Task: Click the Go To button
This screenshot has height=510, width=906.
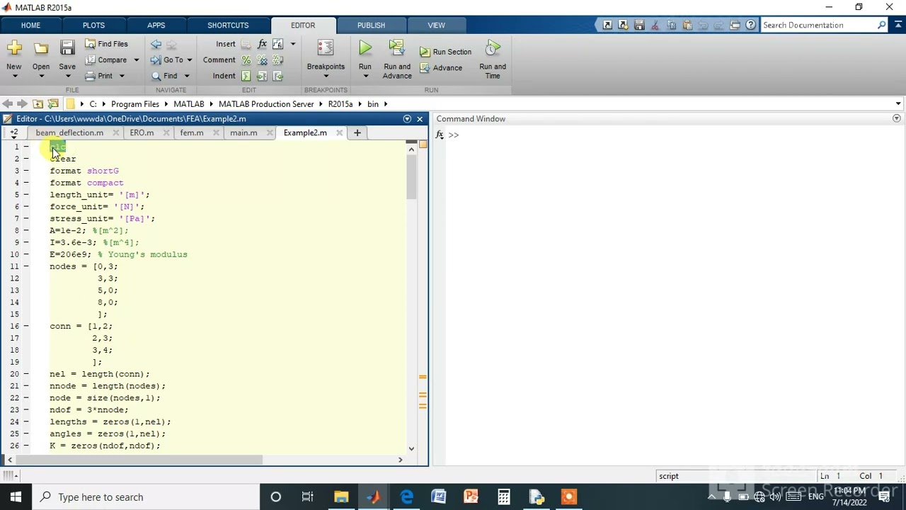Action: pyautogui.click(x=167, y=60)
